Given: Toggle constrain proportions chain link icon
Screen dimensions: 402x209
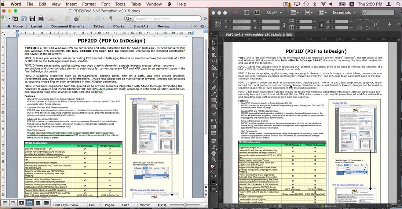Looking at the screenshot, I should coord(322,25).
